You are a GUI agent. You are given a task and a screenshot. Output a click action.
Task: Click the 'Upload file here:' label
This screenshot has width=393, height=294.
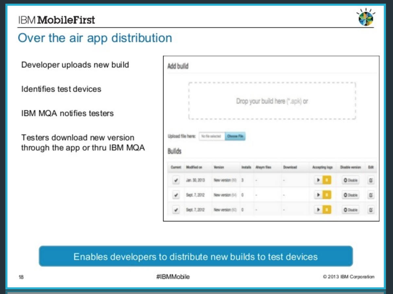[x=182, y=136]
